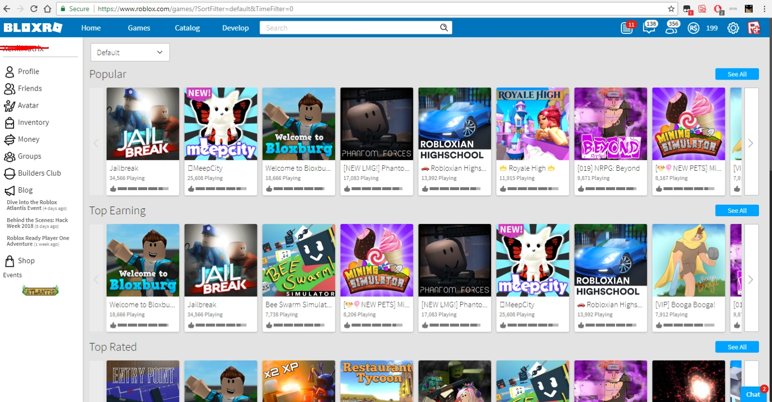Open the Chat panel button
The image size is (772, 402).
(754, 394)
